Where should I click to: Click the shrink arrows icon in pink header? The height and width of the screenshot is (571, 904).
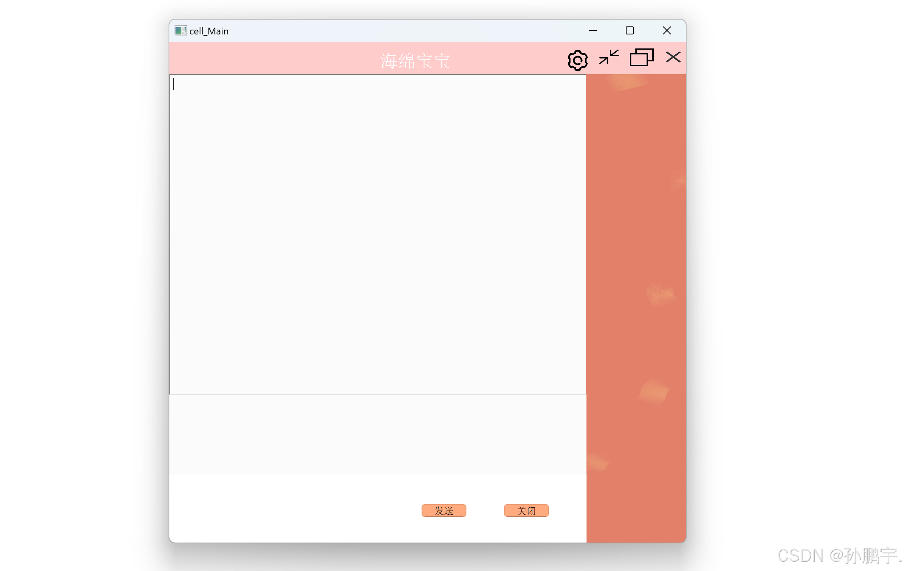pos(609,57)
